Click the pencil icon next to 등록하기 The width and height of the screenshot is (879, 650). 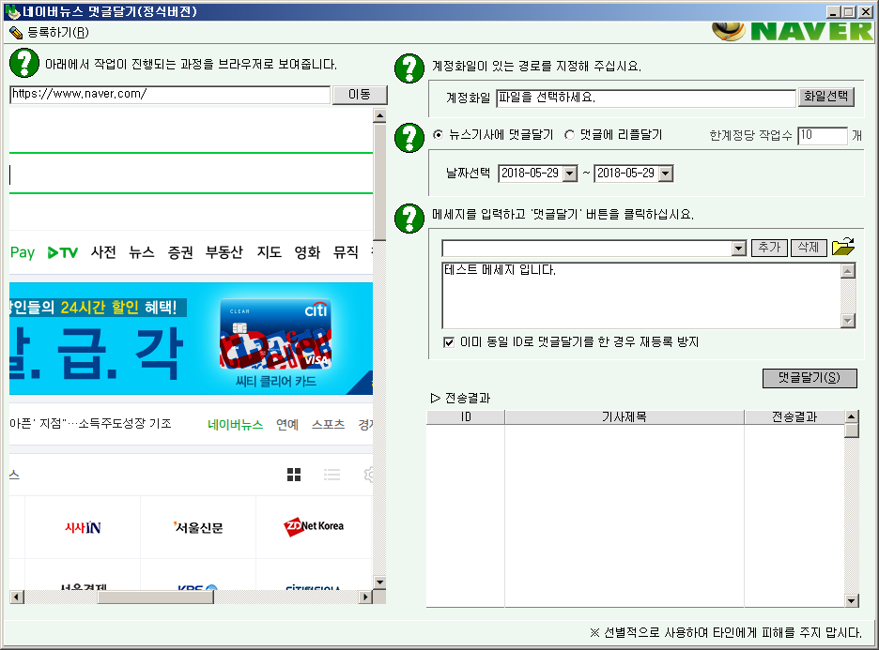click(x=16, y=33)
